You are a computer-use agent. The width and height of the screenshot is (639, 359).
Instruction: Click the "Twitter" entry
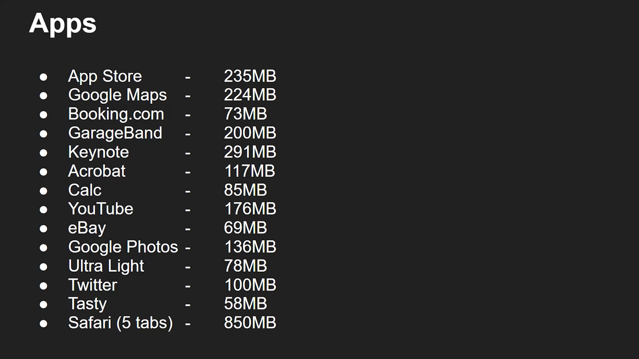click(x=93, y=285)
